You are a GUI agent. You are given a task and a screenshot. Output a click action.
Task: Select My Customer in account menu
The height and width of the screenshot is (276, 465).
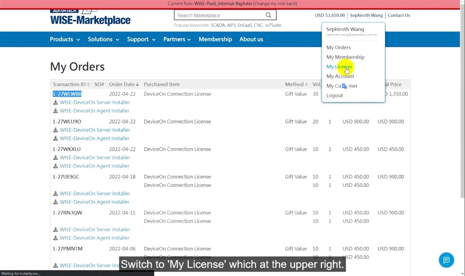[x=342, y=86]
